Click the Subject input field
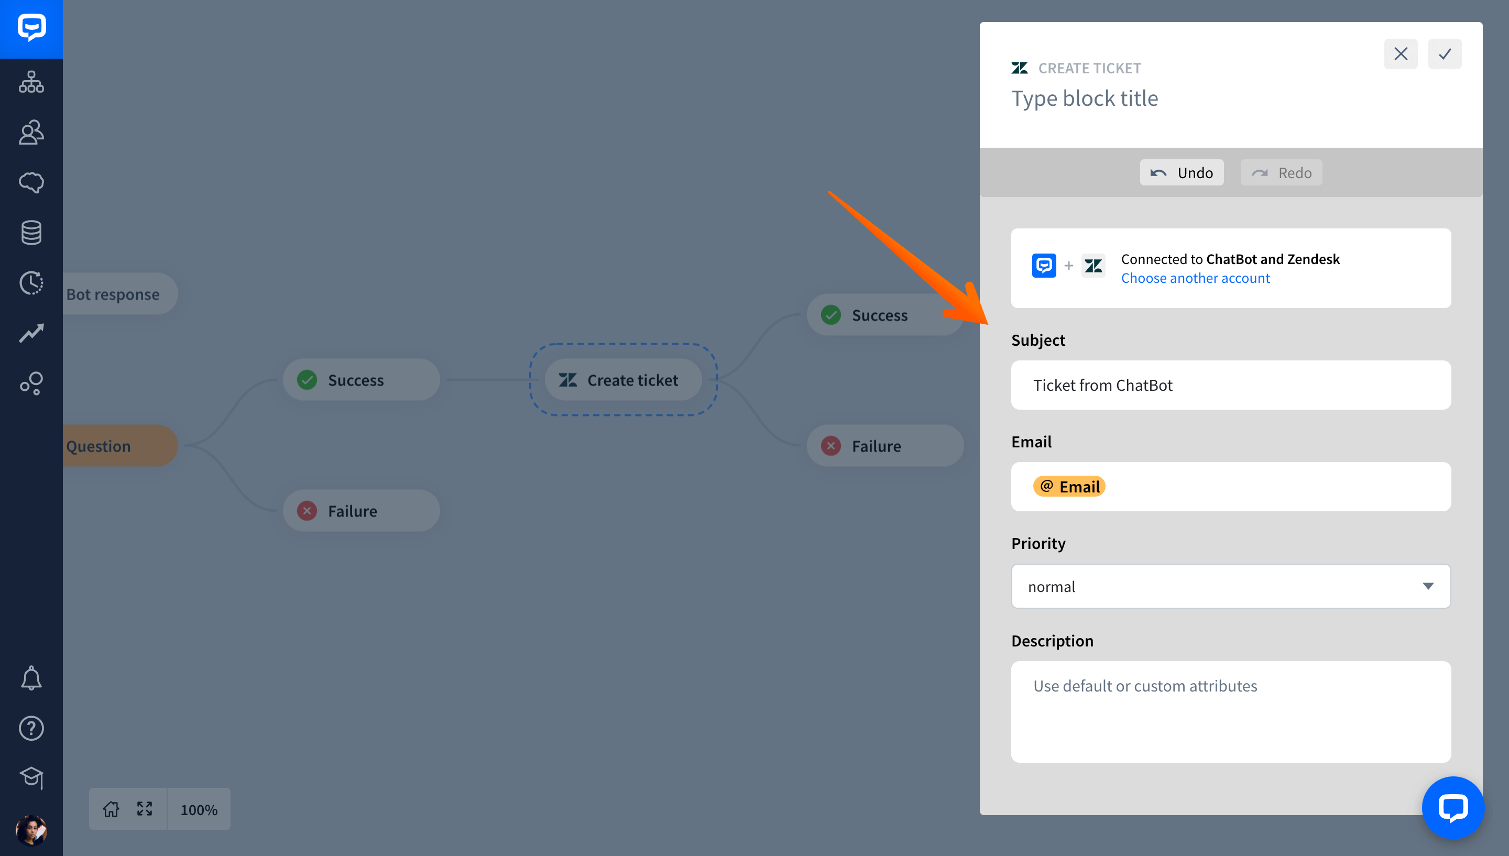 coord(1231,385)
